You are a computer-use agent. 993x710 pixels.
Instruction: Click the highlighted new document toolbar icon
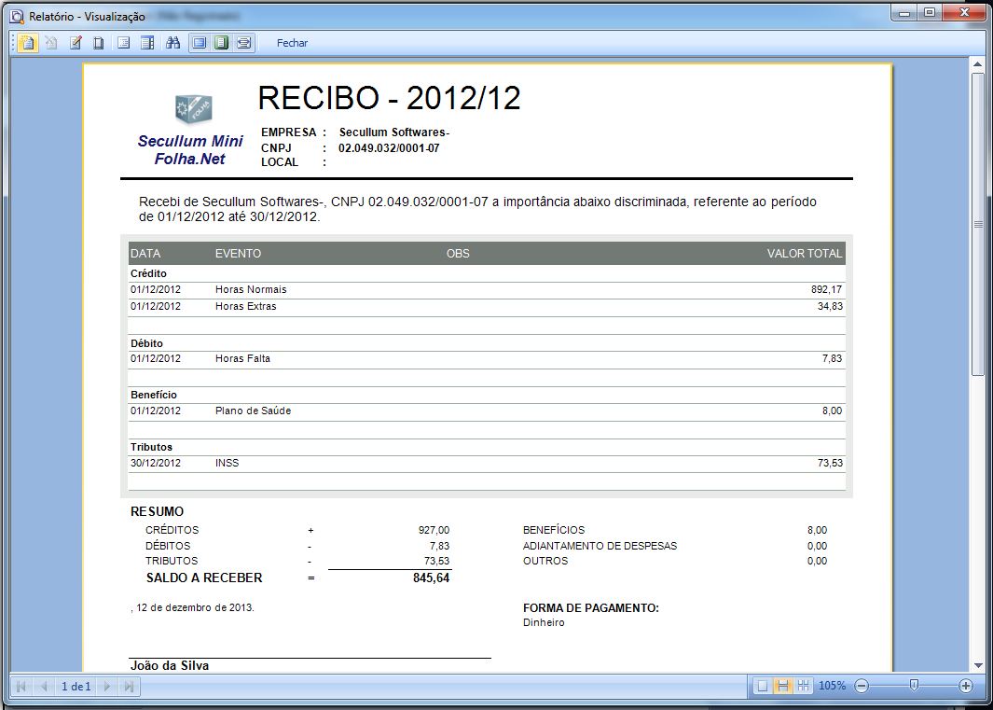27,43
